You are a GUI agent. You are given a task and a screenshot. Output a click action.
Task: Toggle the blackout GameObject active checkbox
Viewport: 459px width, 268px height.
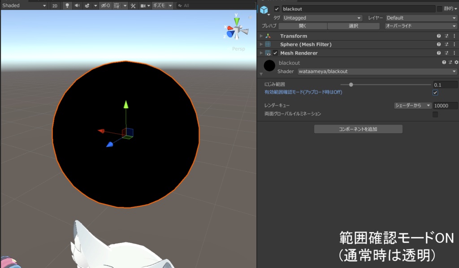click(277, 9)
